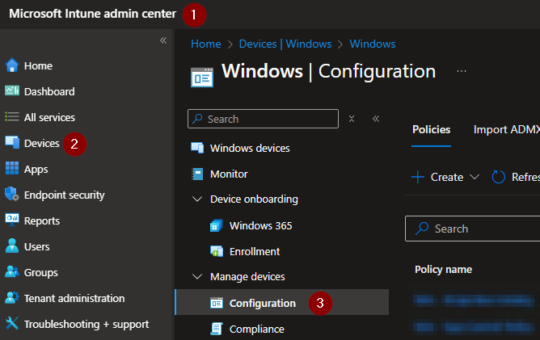Click the Troubleshooting + support tools icon

click(12, 323)
